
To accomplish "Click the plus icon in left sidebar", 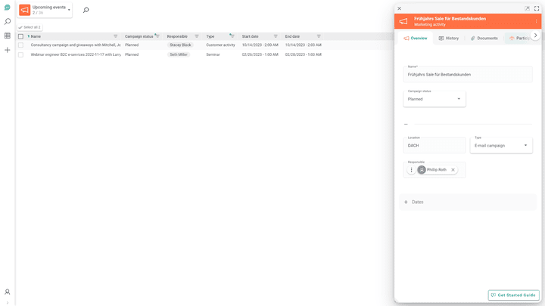I will click(8, 50).
